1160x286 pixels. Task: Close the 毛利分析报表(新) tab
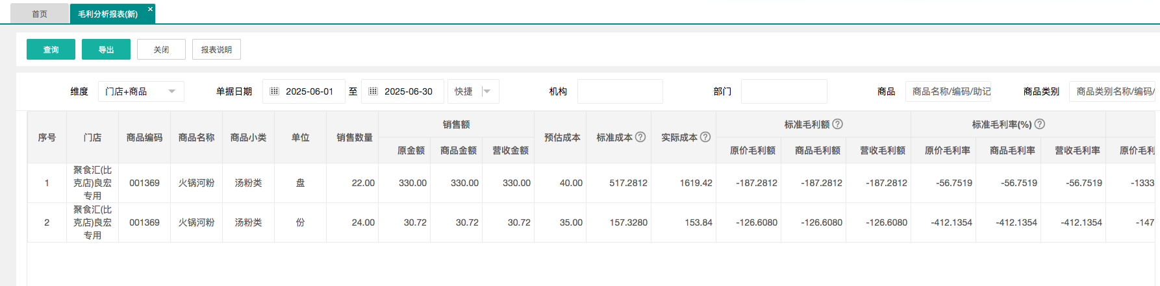[150, 9]
